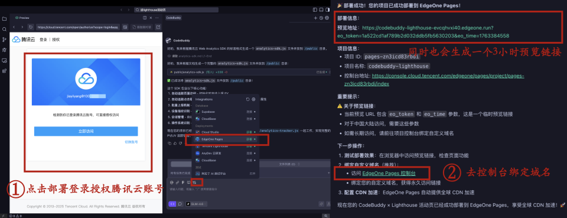Screen dimensions: 567x218
Task: Open the Preview tab more-actions ellipsis
Action: (x=157, y=18)
